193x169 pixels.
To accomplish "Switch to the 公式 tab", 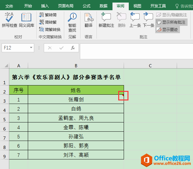I will click(87, 6).
